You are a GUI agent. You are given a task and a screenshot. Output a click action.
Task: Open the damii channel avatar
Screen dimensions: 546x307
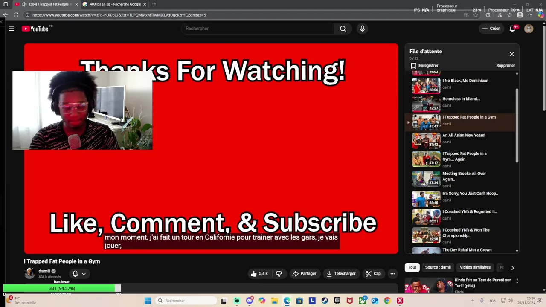[x=29, y=273]
